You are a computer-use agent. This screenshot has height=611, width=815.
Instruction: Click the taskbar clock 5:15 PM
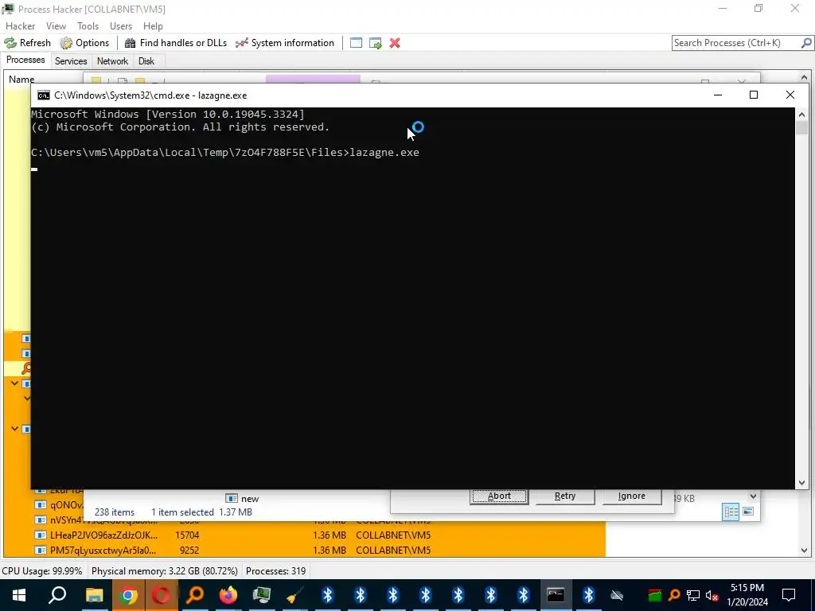[747, 588]
